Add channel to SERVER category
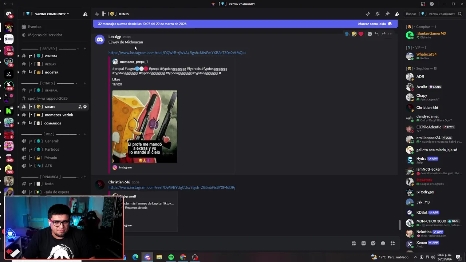466x262 pixels. point(85,49)
